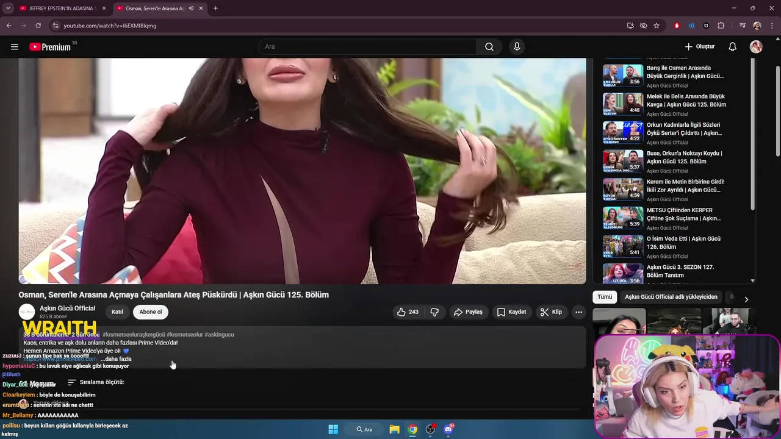
Task: Open YouTube notifications bell
Action: (732, 47)
